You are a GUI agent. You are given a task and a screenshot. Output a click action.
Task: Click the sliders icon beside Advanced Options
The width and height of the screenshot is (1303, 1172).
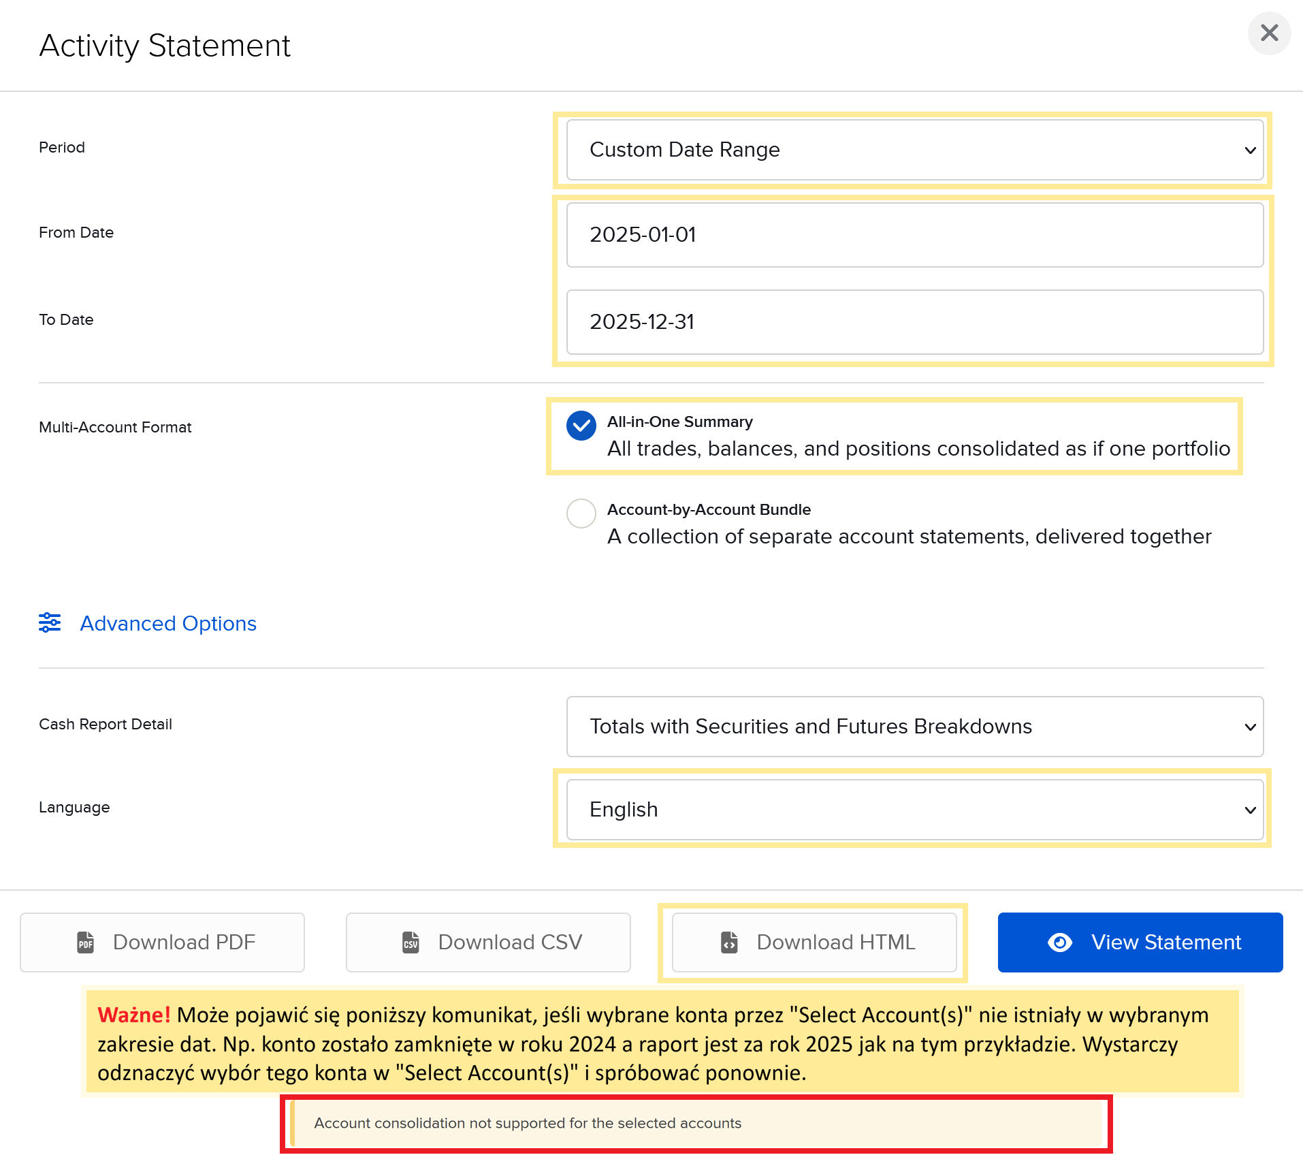point(50,622)
